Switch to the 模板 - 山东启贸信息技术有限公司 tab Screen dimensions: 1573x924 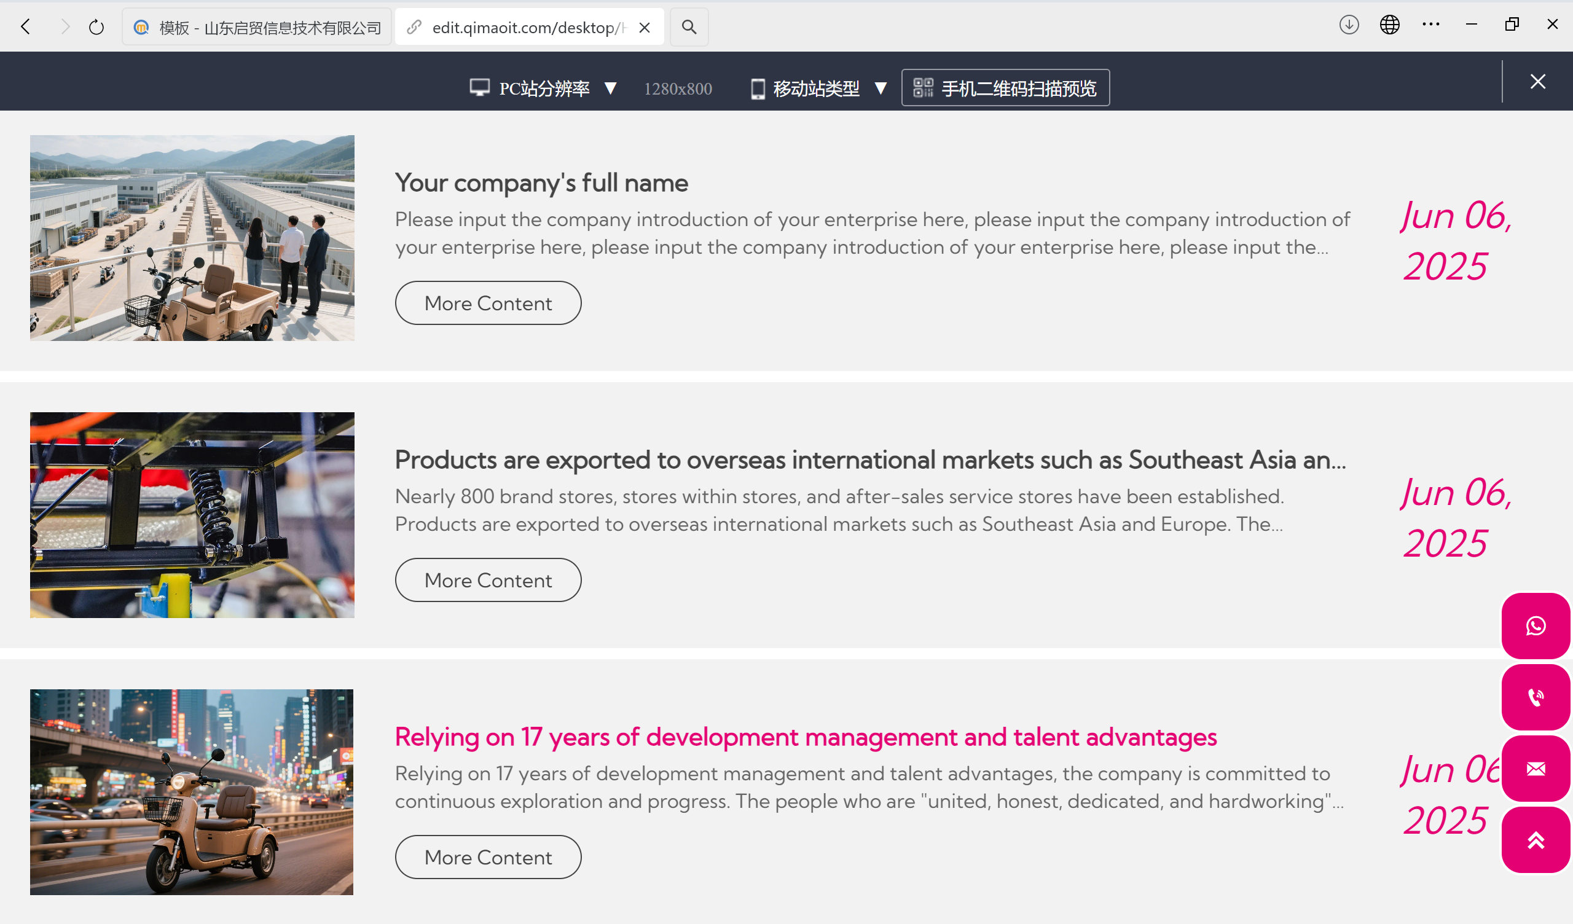coord(257,28)
